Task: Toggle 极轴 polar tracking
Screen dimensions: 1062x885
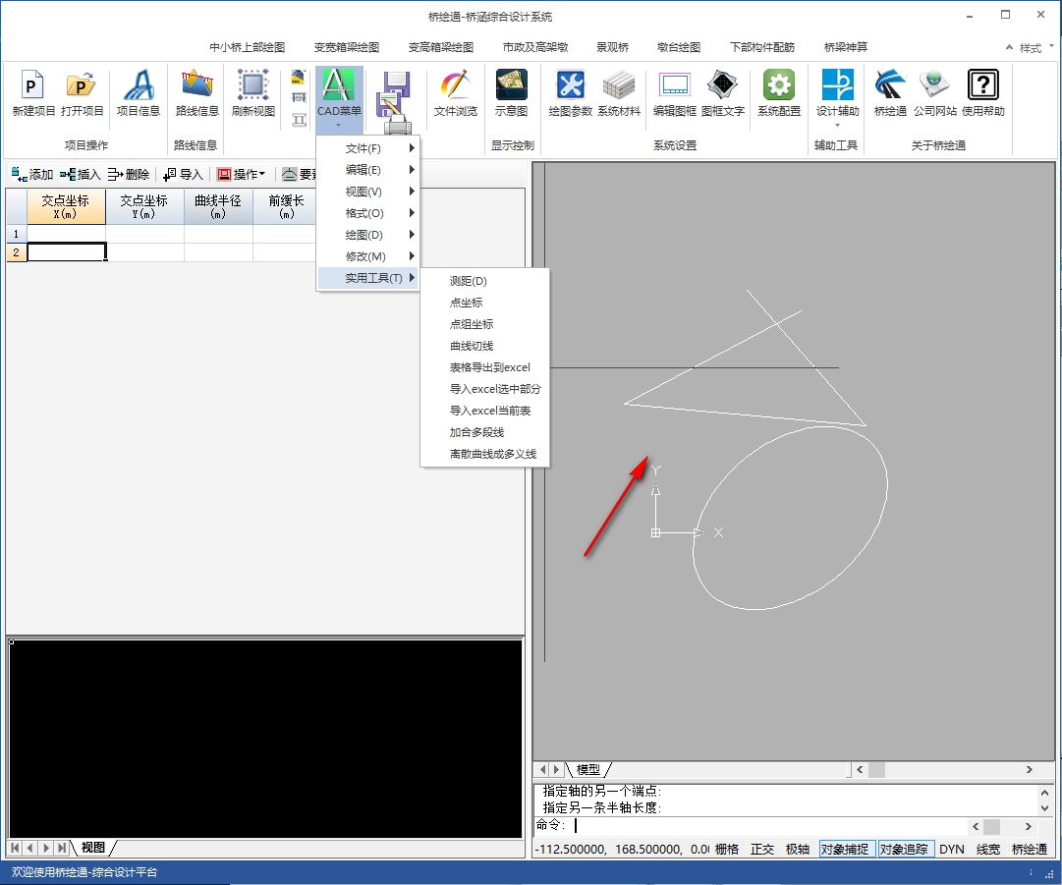Action: tap(797, 849)
